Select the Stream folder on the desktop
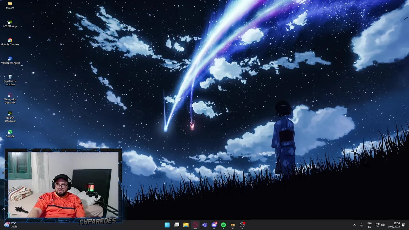Viewport: 409px width, 230px height. [10, 5]
